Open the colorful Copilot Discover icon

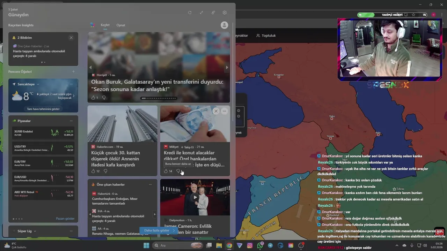pos(92,25)
